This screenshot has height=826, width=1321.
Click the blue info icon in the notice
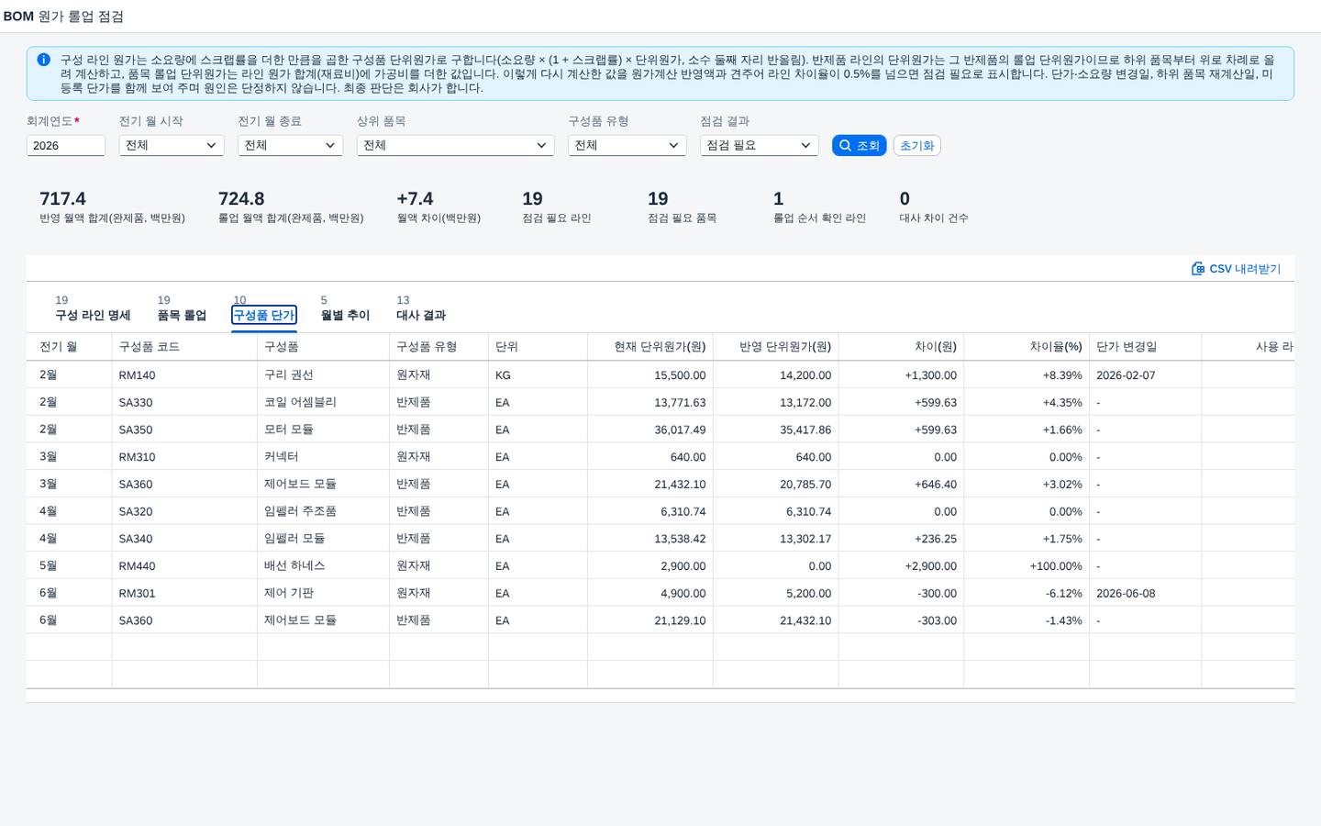[x=43, y=60]
